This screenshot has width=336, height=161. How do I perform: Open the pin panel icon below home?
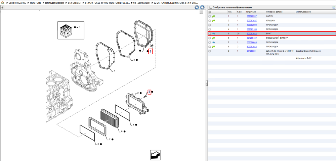[x=2, y=7]
